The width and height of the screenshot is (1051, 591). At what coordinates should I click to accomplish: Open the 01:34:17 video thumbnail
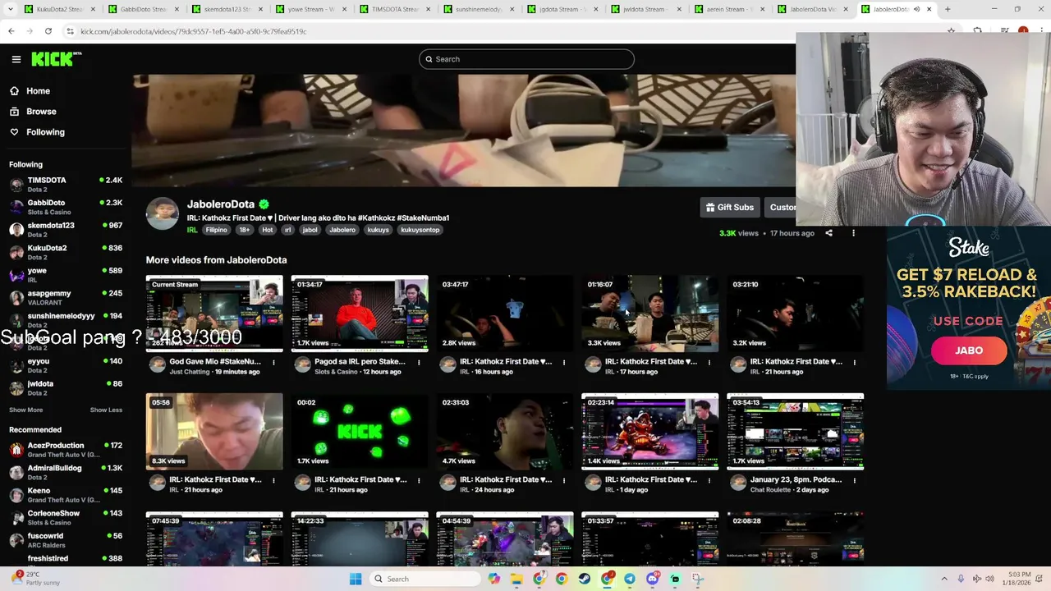point(360,314)
